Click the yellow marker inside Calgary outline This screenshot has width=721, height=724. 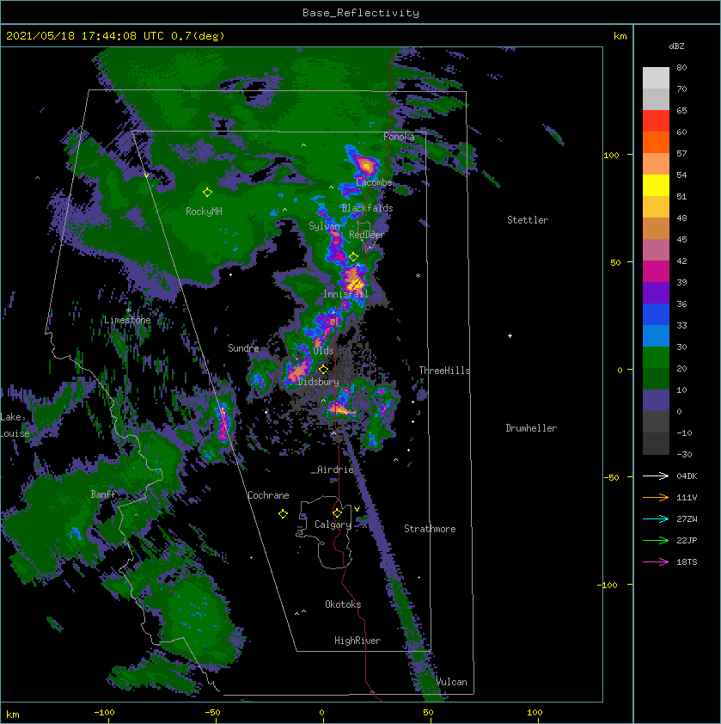(x=337, y=512)
